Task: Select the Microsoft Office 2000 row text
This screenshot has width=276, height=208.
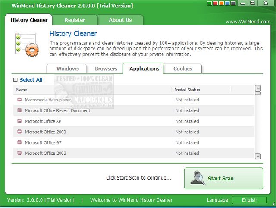Action: [45, 132]
